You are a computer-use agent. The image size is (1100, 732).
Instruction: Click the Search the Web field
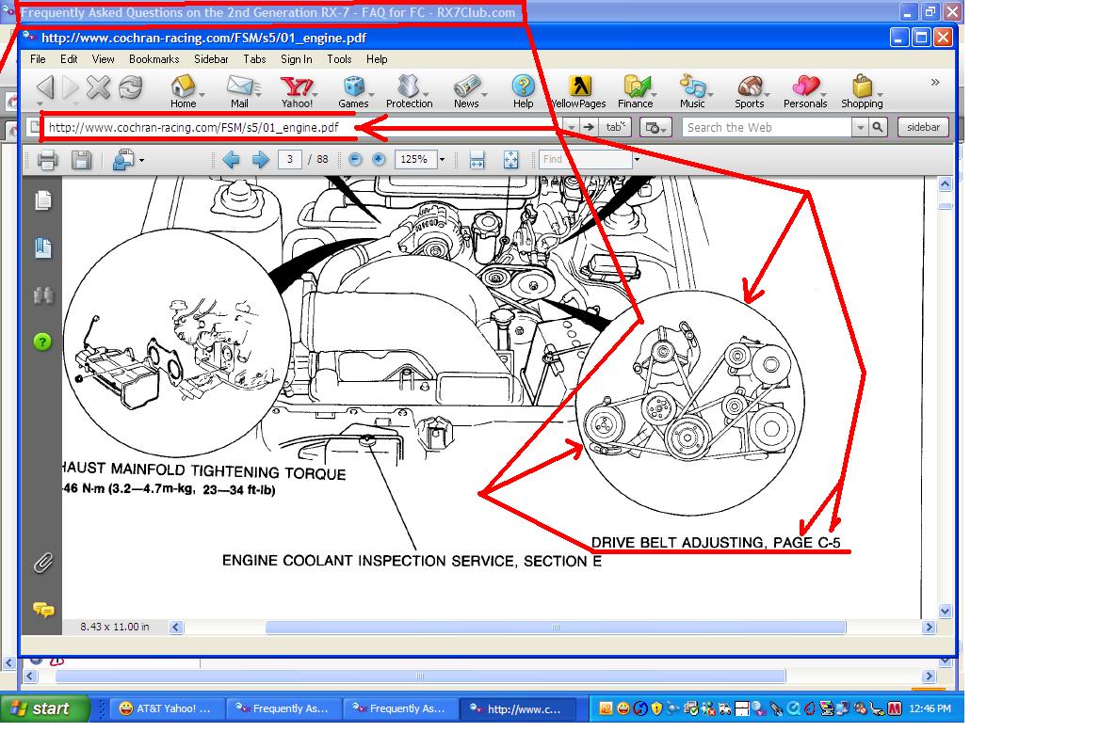click(767, 127)
